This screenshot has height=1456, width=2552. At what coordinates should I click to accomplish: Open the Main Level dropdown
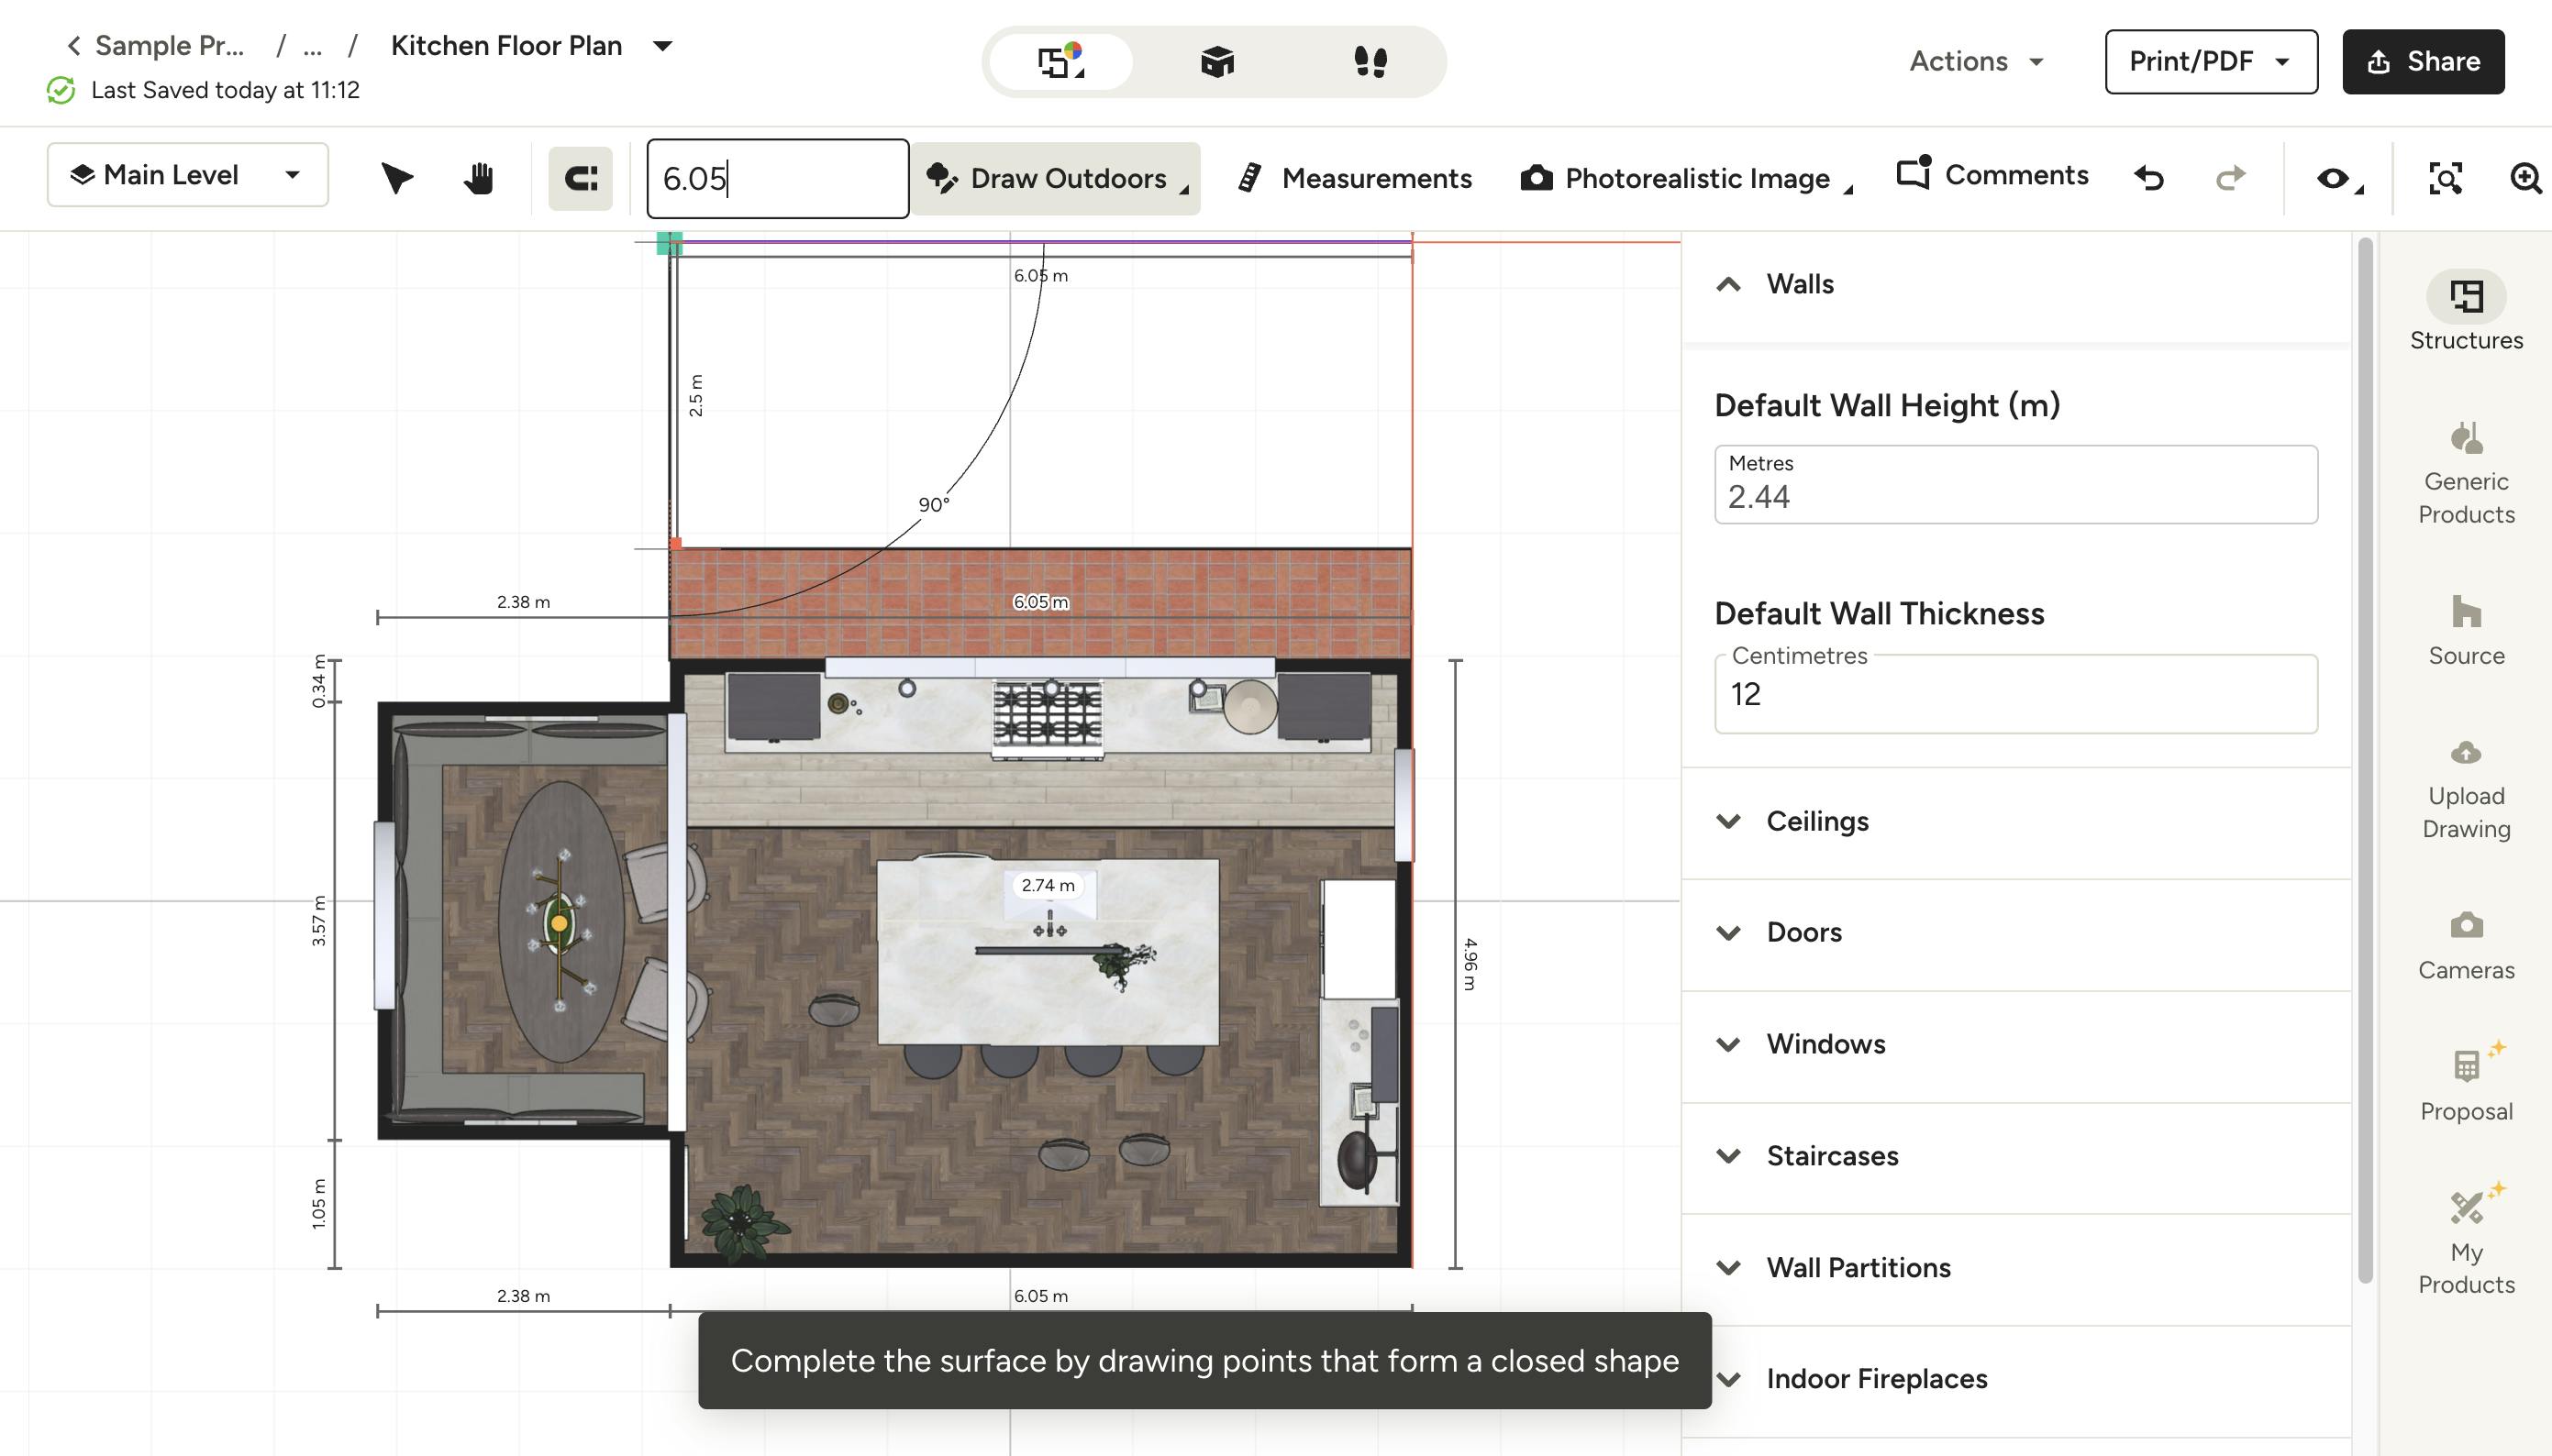click(187, 175)
